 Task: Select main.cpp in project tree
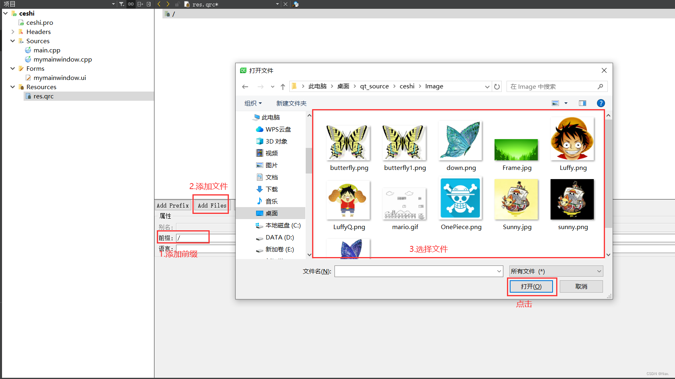(x=47, y=50)
